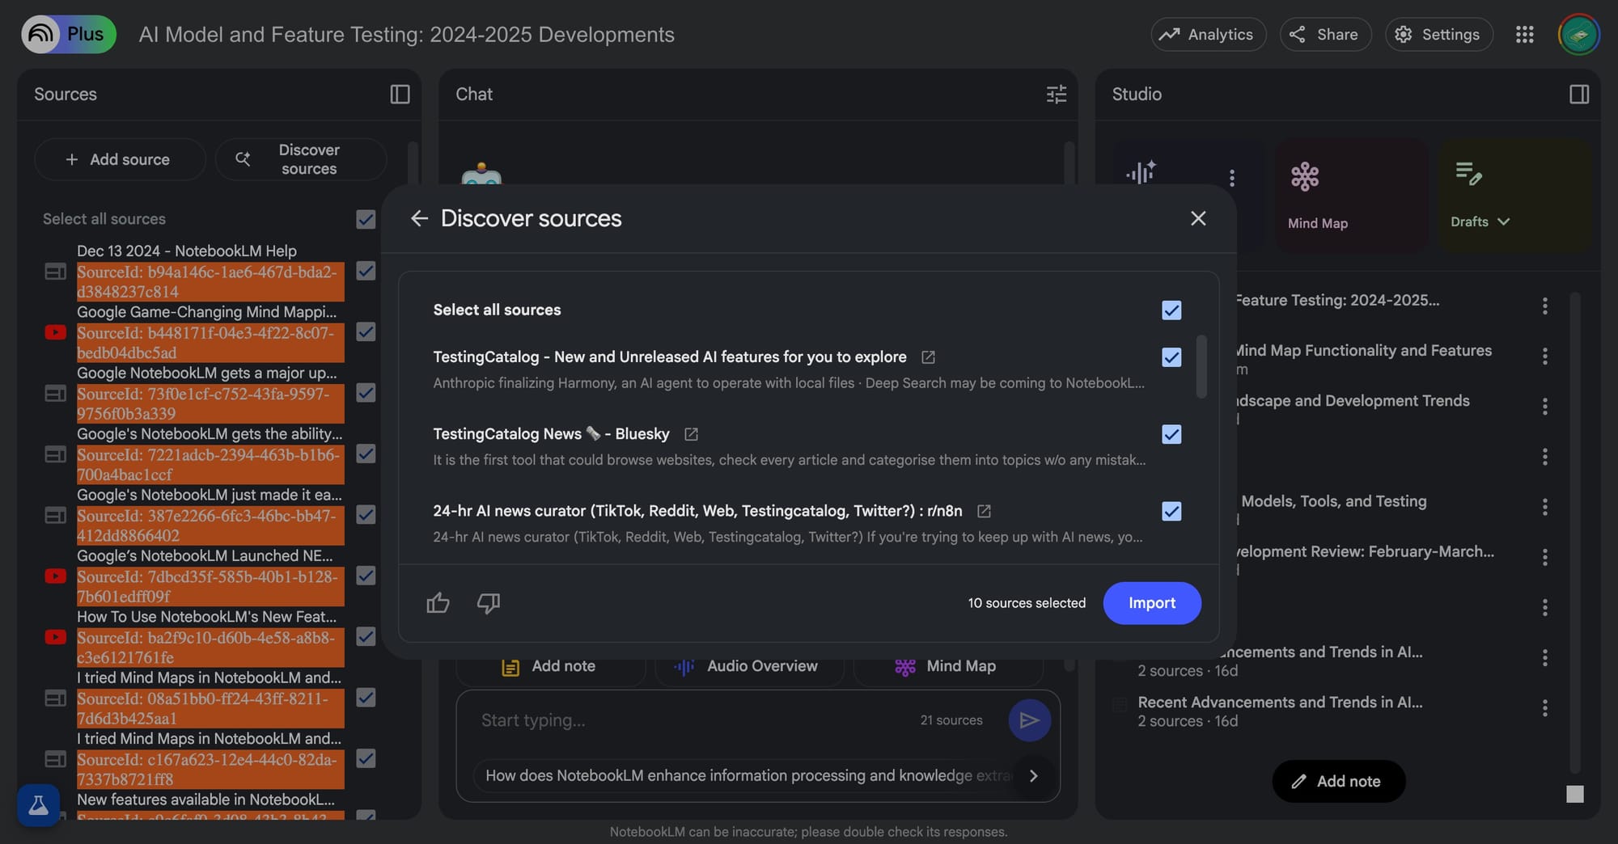Open the chat conversation settings icon

pos(1056,95)
